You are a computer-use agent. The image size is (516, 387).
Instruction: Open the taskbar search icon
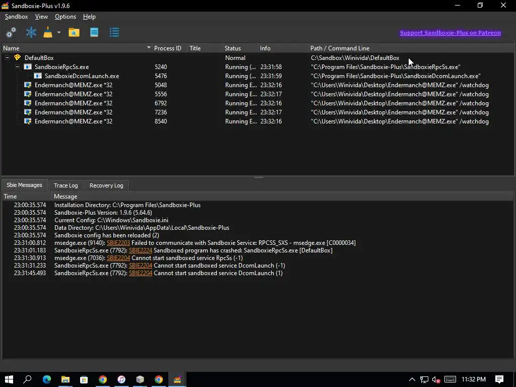pos(27,379)
